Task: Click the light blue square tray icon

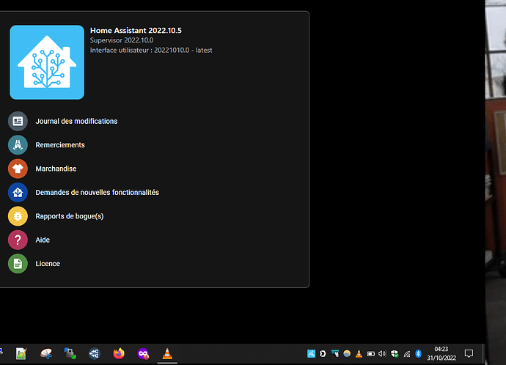Action: pyautogui.click(x=311, y=354)
